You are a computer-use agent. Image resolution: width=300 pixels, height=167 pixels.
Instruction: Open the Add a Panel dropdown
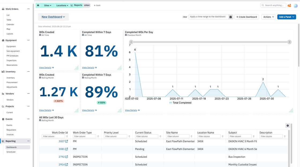click(286, 17)
